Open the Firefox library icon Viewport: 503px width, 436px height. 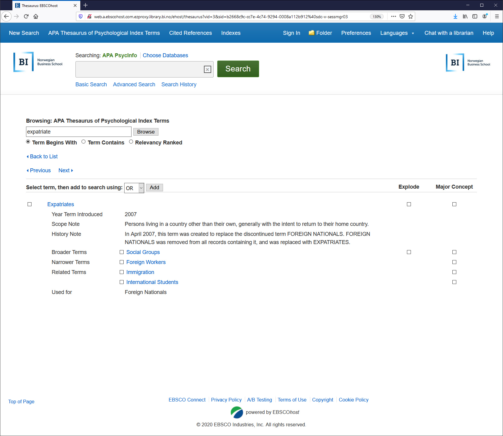[x=465, y=16]
